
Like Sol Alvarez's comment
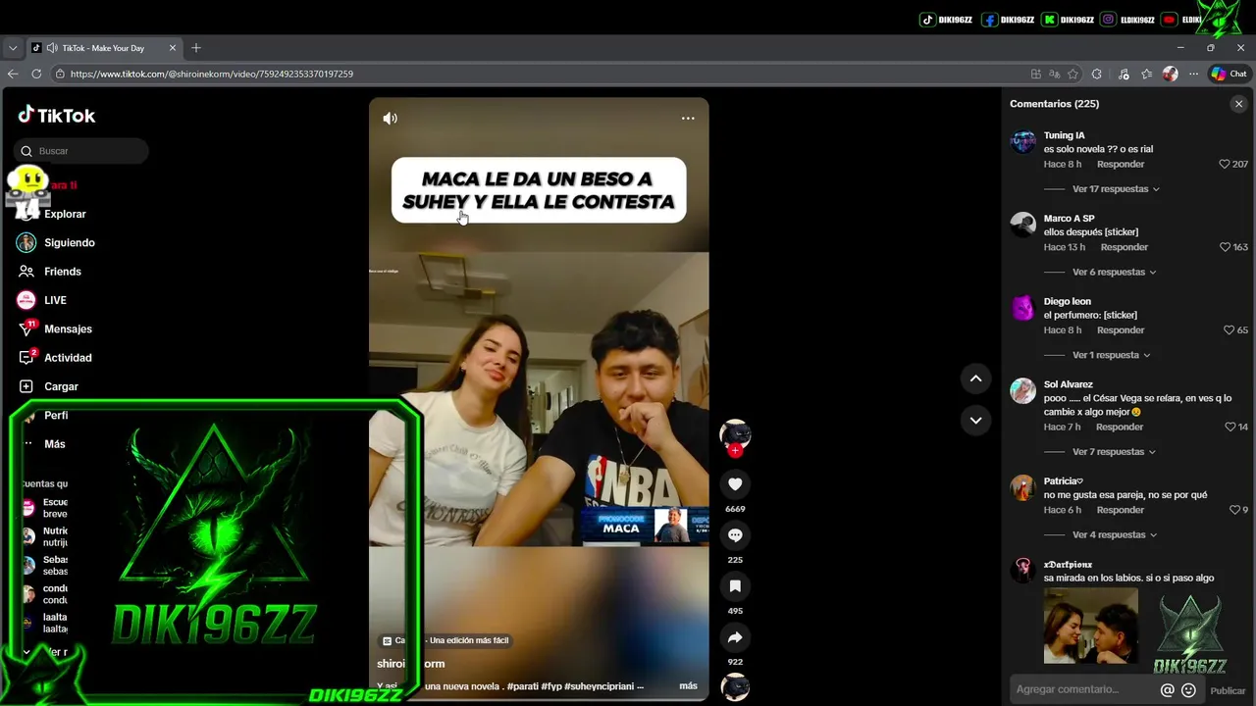1230,428
